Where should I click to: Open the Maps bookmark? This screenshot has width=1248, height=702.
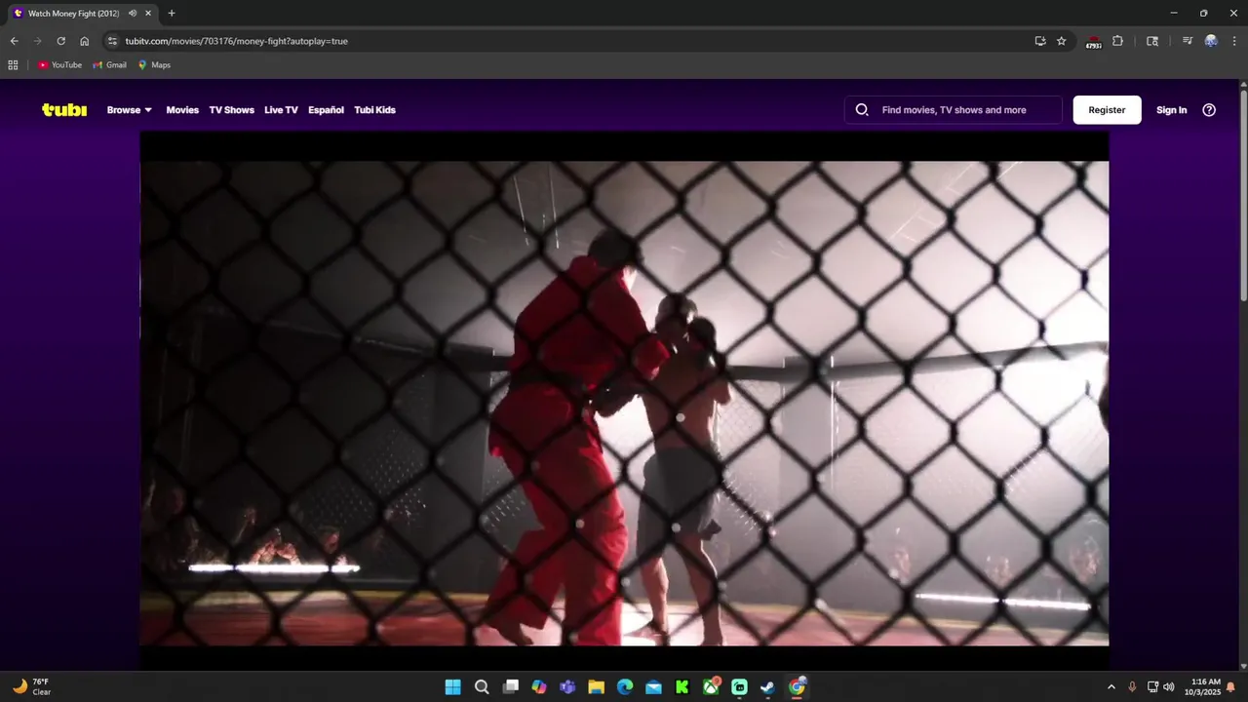(x=154, y=65)
